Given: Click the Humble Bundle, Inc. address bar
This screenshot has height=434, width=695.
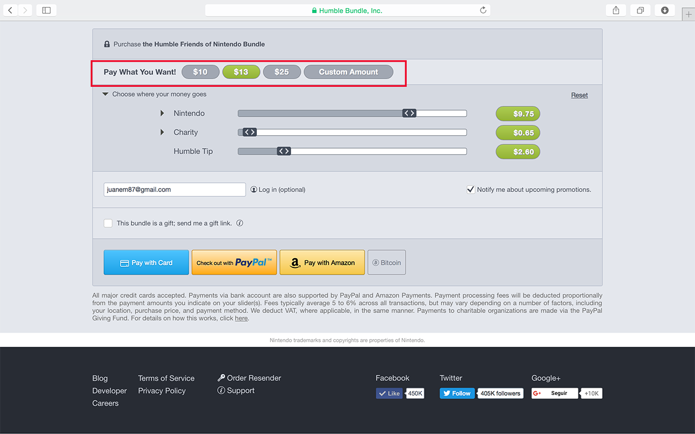Looking at the screenshot, I should point(347,10).
